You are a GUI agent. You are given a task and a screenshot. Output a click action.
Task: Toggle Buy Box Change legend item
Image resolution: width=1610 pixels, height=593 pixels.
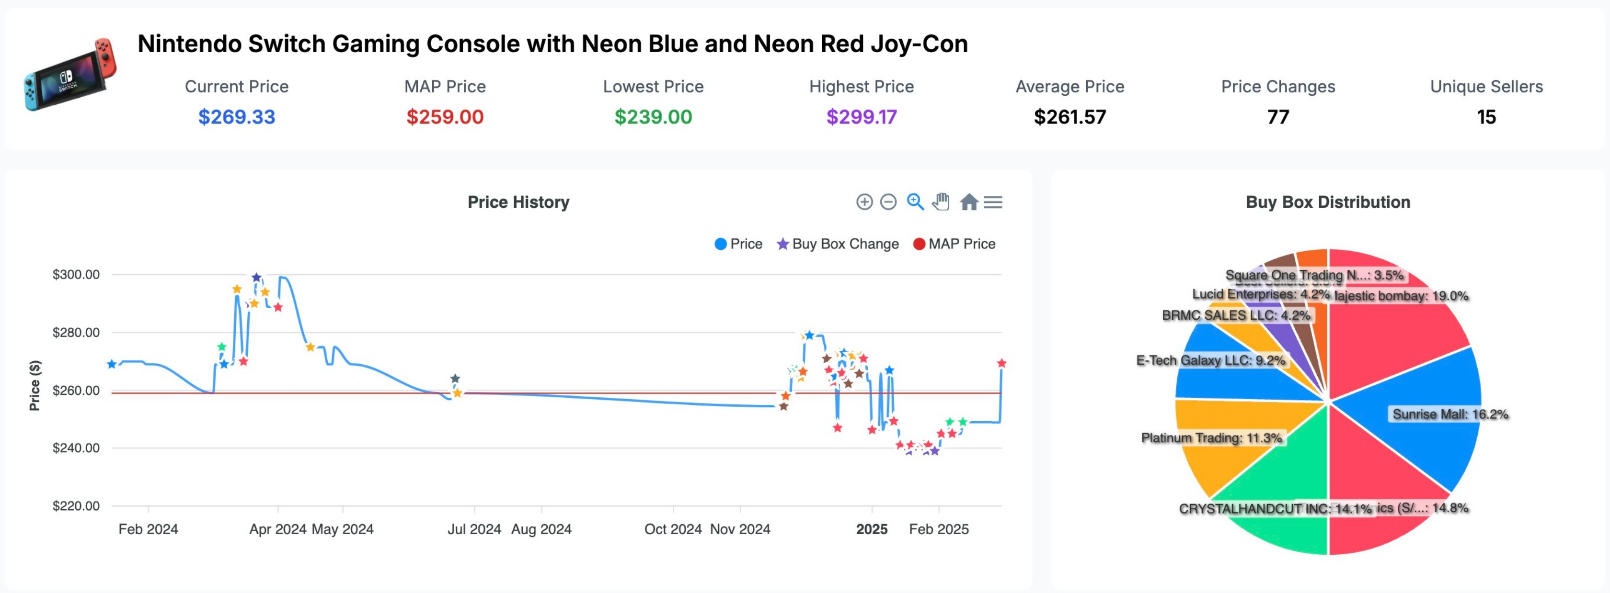coord(838,244)
